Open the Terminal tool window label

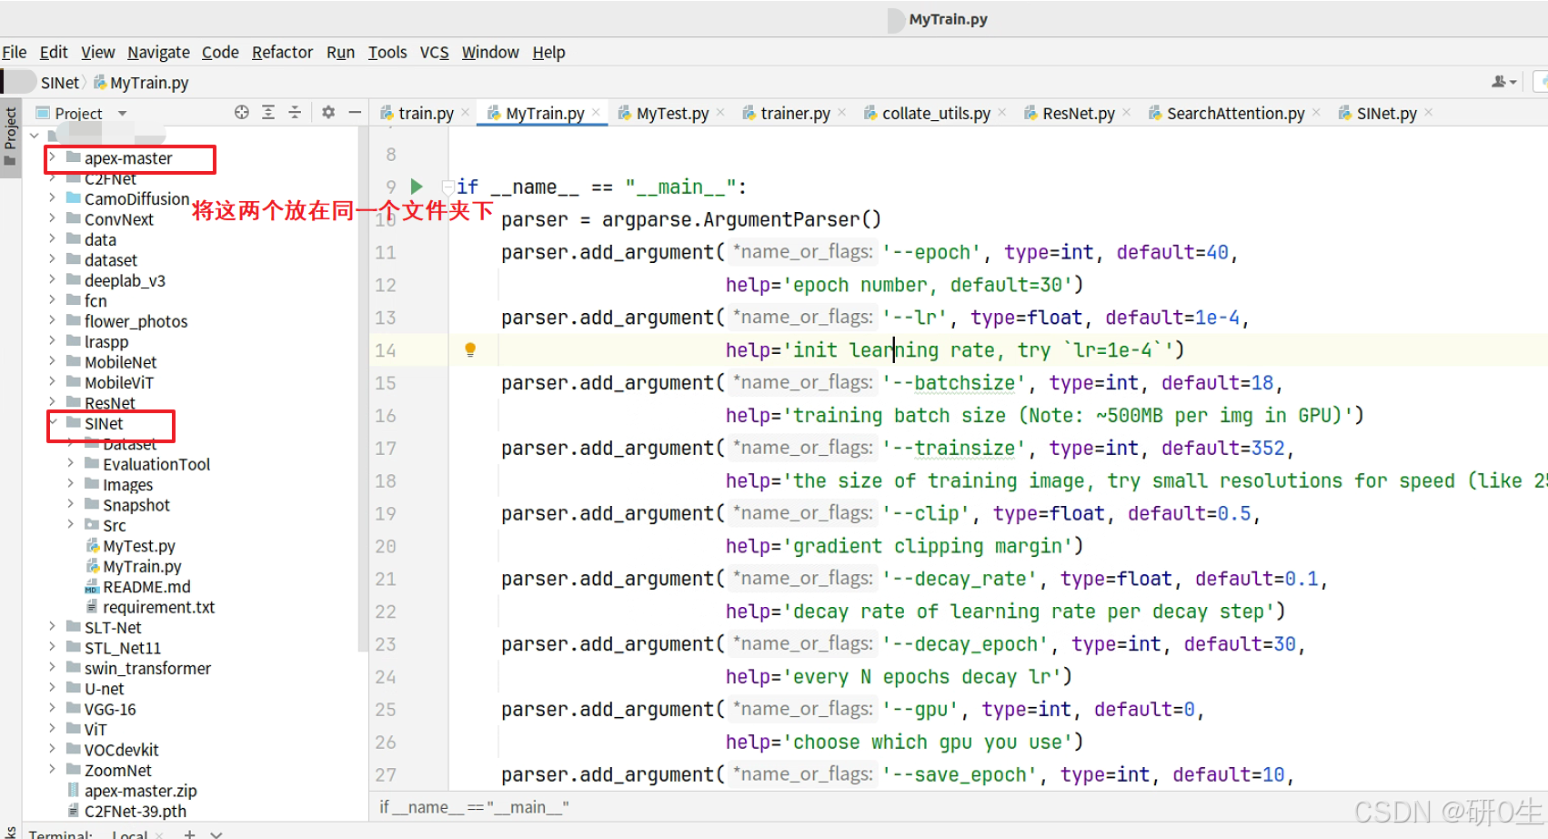pyautogui.click(x=60, y=834)
